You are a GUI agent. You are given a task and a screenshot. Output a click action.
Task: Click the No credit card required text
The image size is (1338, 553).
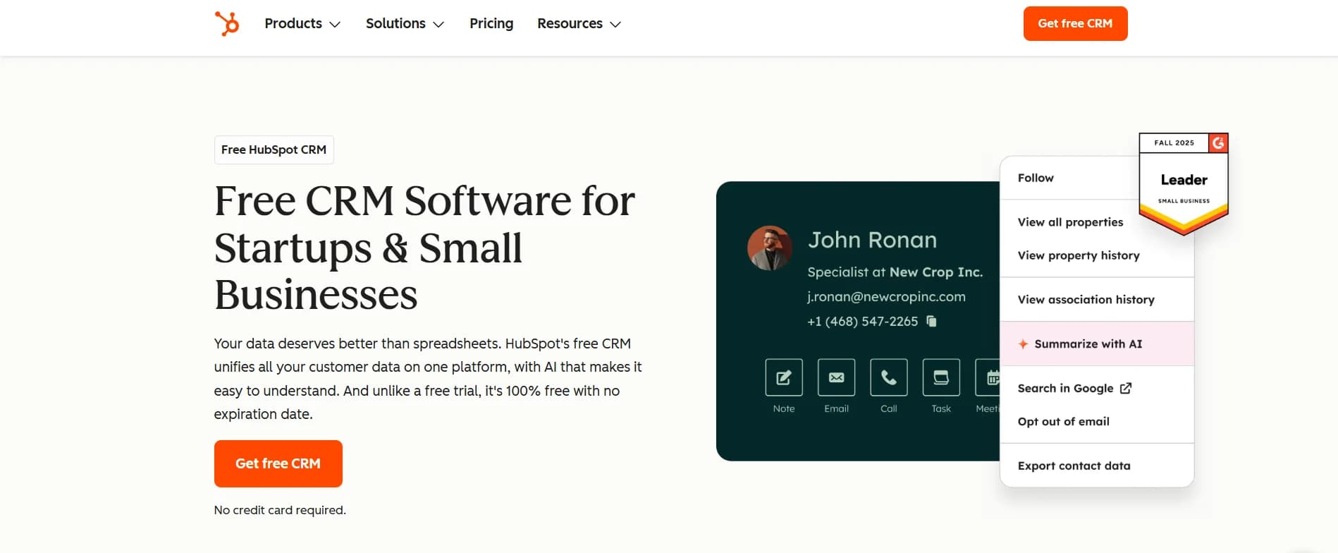tap(280, 510)
